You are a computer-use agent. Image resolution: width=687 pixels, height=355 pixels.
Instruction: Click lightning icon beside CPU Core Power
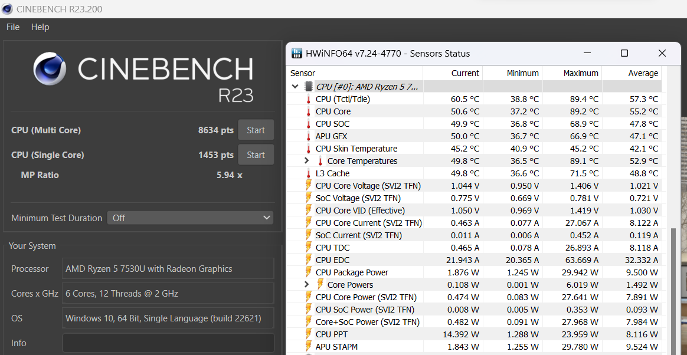tap(309, 297)
